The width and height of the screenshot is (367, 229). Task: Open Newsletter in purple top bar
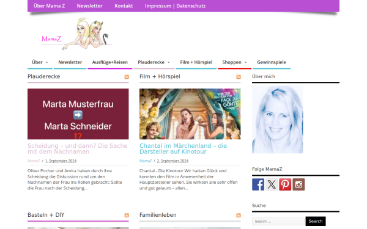[90, 6]
